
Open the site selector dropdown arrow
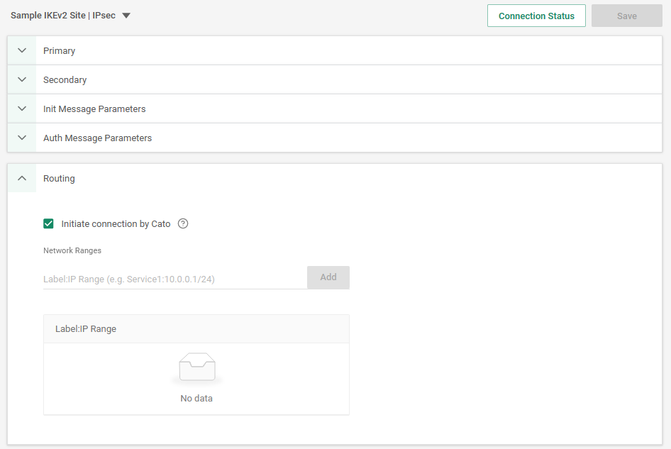[x=126, y=16]
